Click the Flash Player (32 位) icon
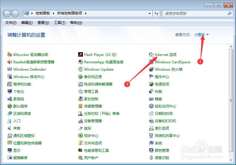 [81, 55]
